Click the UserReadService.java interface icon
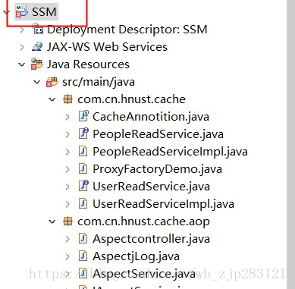This screenshot has width=295, height=289. (83, 186)
